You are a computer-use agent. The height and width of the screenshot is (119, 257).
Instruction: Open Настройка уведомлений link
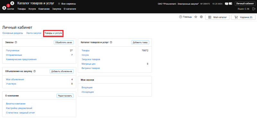click(19, 108)
